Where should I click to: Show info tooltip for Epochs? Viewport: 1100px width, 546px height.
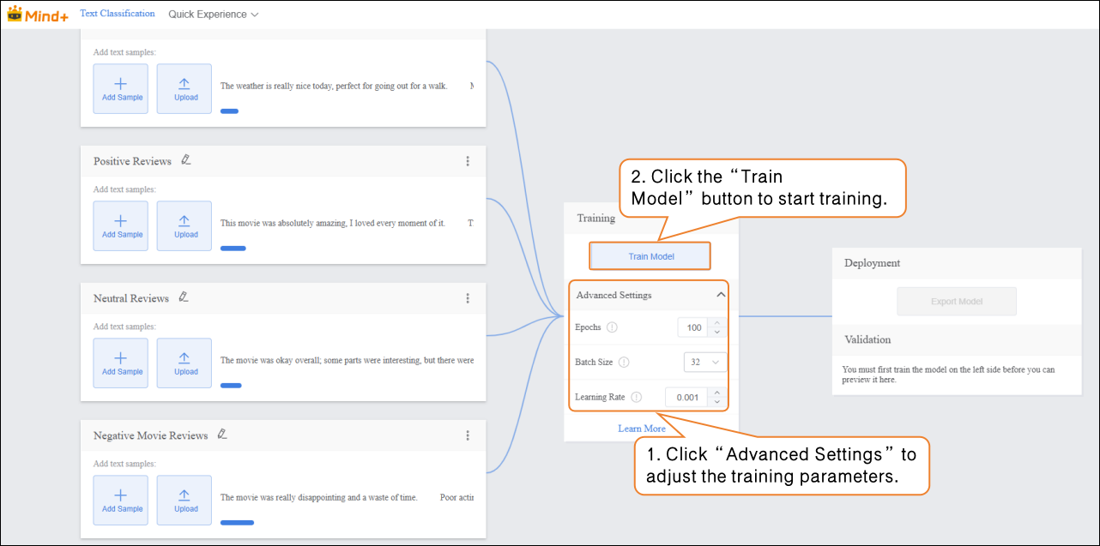click(x=612, y=327)
